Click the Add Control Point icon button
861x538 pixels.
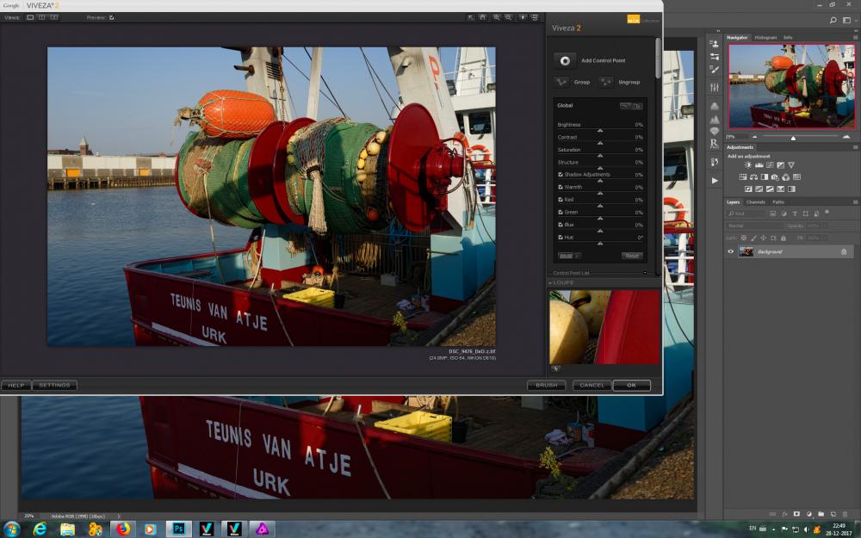pyautogui.click(x=565, y=60)
